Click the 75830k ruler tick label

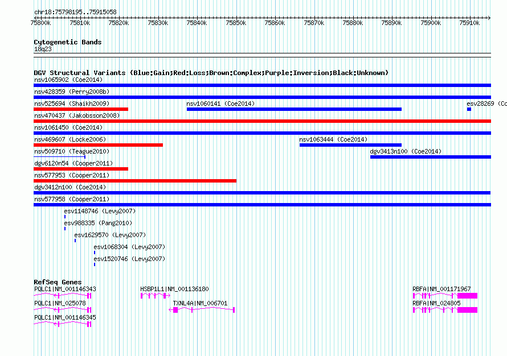coord(158,23)
